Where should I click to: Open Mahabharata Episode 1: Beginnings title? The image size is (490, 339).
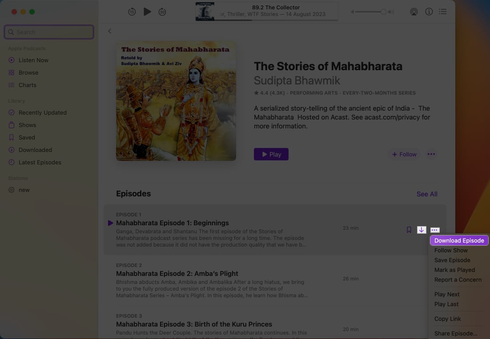tap(173, 223)
